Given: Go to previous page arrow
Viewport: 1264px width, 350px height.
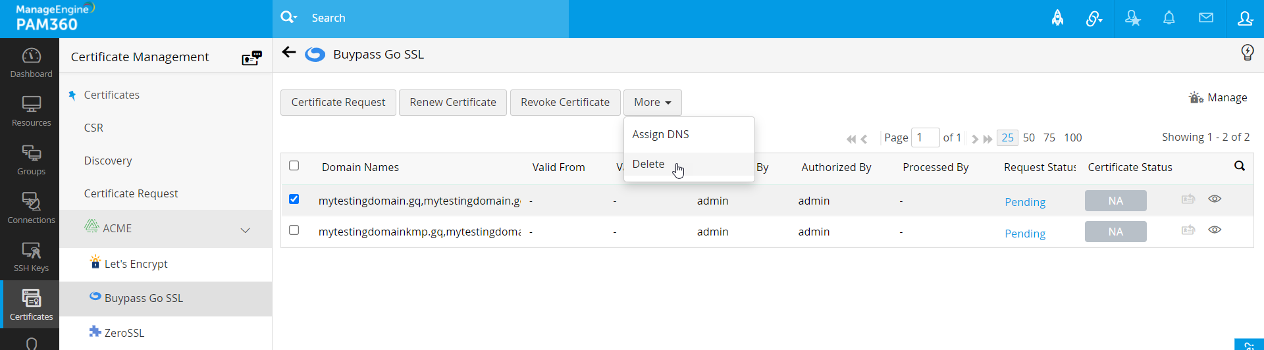Looking at the screenshot, I should [x=864, y=139].
